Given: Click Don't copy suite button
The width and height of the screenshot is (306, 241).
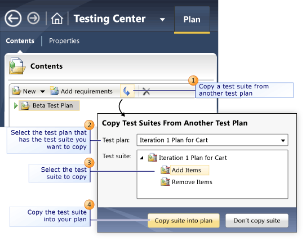Looking at the screenshot, I should (257, 221).
